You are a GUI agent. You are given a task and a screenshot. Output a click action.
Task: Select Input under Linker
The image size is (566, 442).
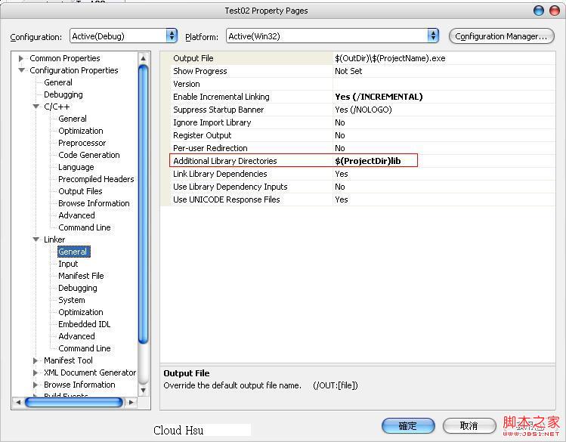click(68, 264)
